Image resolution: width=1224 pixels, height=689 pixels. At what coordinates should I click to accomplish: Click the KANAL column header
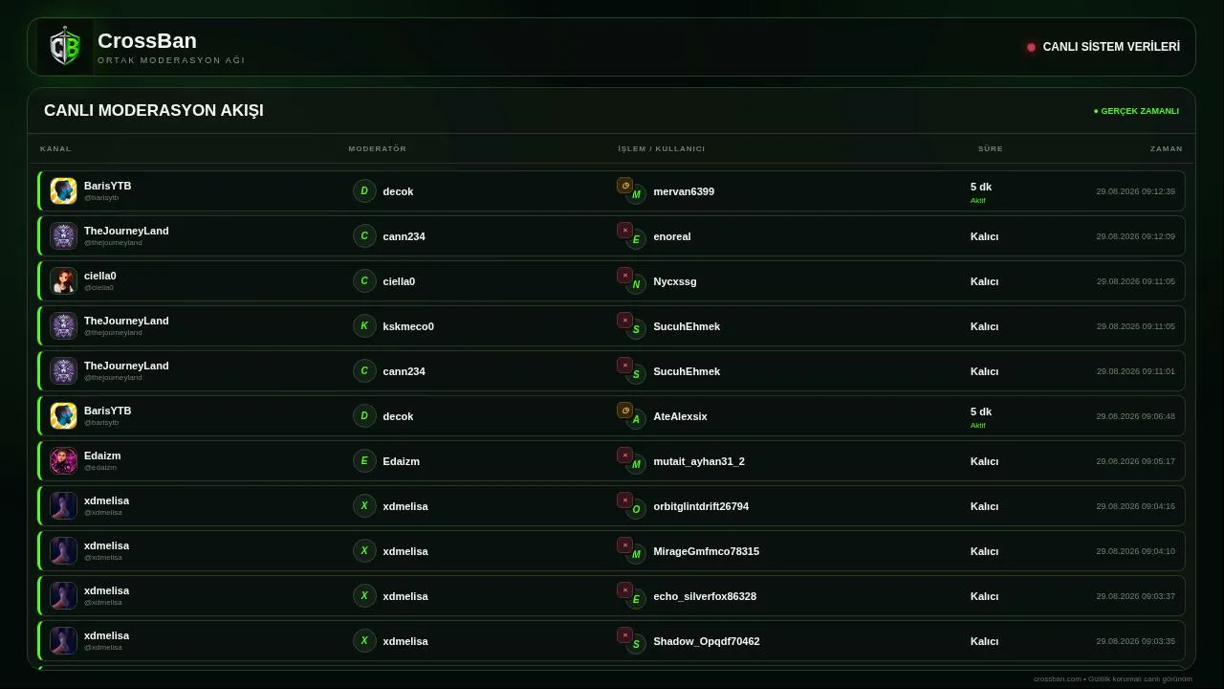[x=55, y=148]
